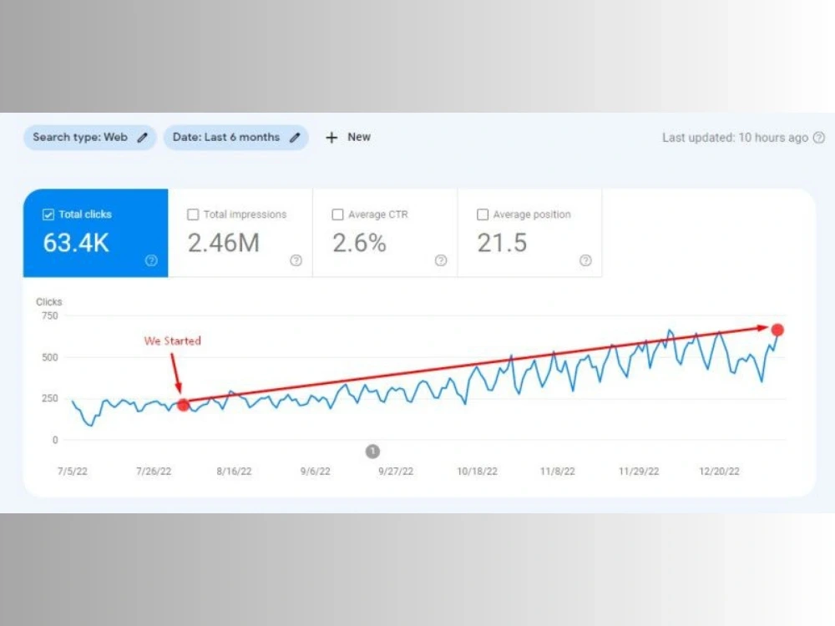Open help icon in Average CTR card
Screen dimensions: 835x626
(441, 260)
